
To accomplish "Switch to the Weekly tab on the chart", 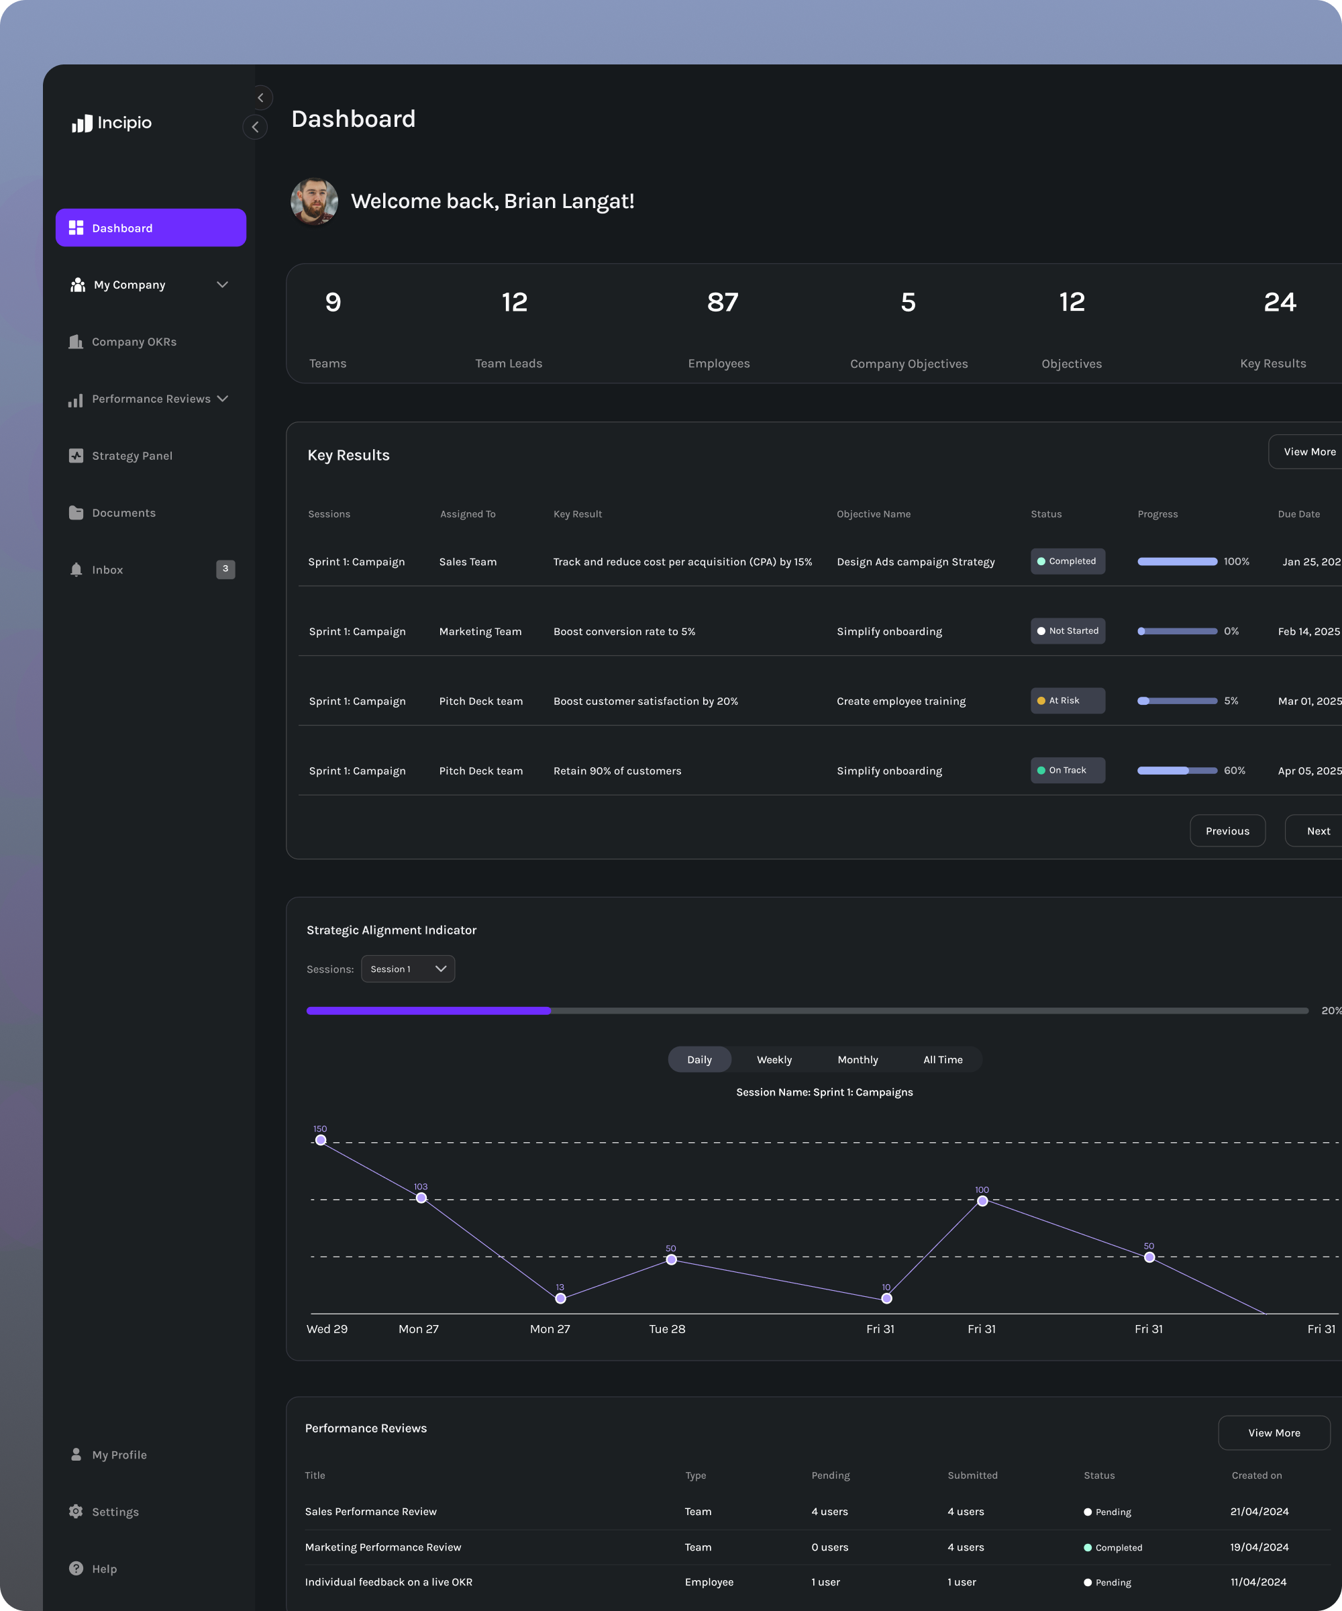I will tap(774, 1059).
